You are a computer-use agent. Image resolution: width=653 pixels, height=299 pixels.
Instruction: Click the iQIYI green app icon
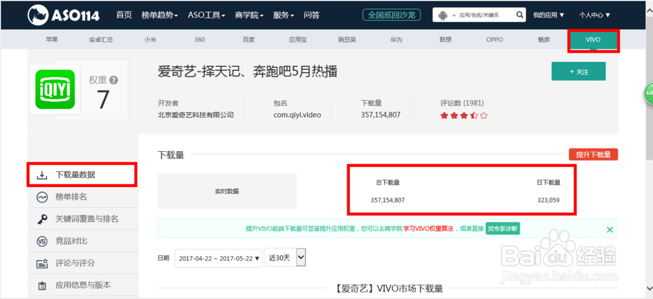pos(55,89)
